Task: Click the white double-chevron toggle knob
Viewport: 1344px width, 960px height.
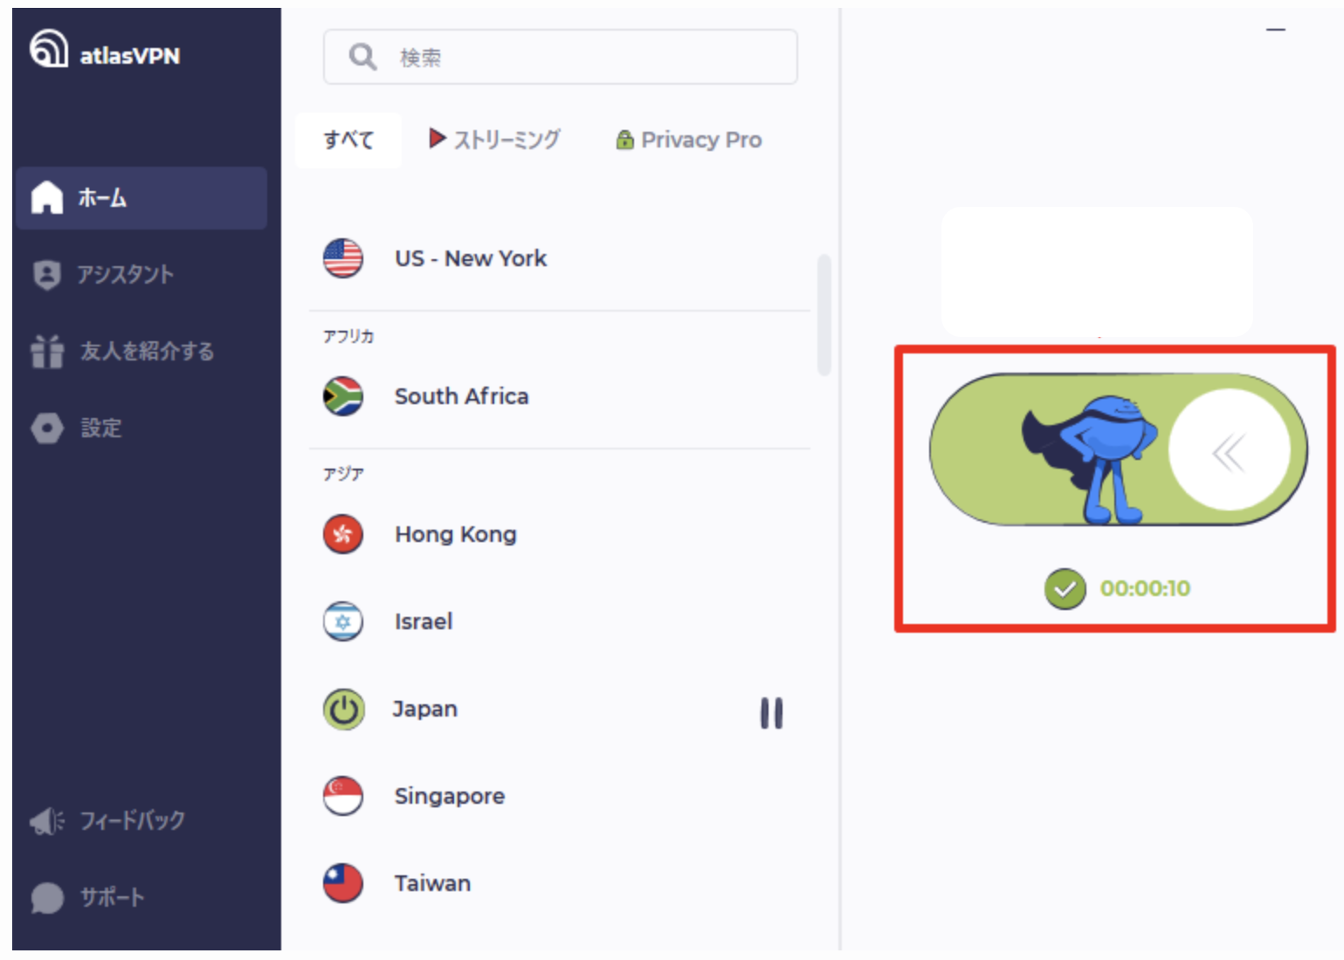Action: pos(1230,450)
